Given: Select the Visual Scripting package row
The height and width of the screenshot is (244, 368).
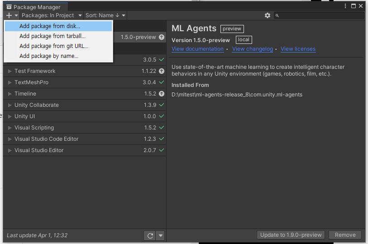Looking at the screenshot, I should point(85,128).
